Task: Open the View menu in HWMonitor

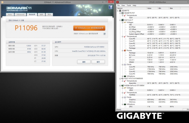Action: pyautogui.click(x=123, y=5)
